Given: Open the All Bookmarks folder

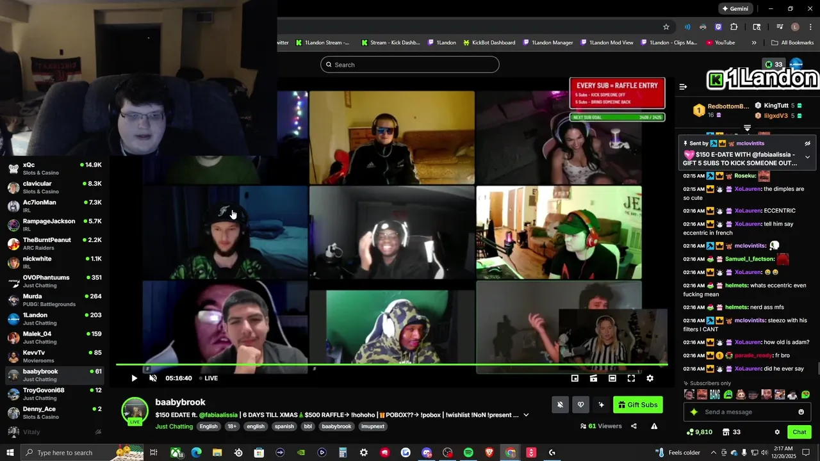Looking at the screenshot, I should [x=792, y=43].
